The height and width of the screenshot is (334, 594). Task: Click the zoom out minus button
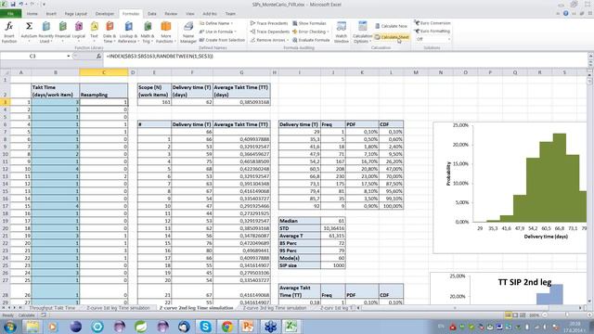(x=545, y=315)
